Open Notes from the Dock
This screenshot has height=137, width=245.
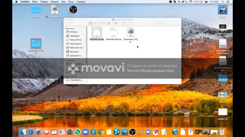(x=109, y=132)
